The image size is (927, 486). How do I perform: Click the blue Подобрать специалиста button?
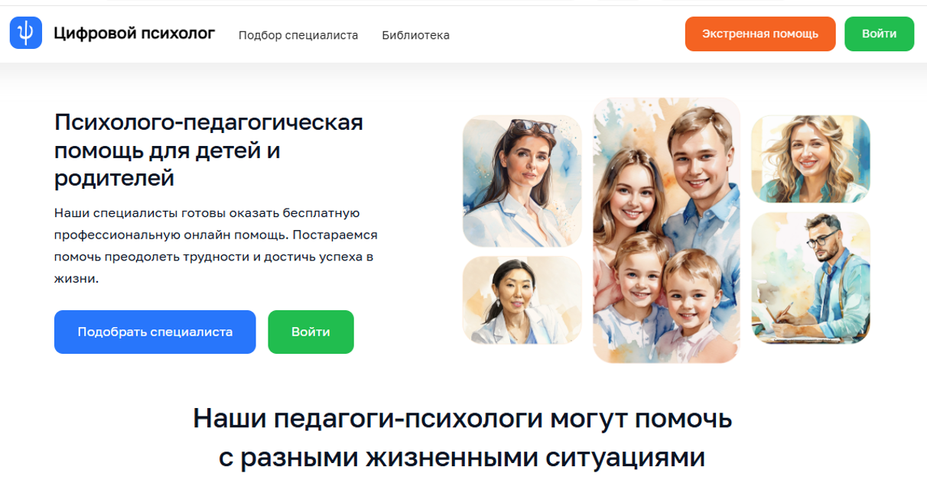click(x=154, y=332)
